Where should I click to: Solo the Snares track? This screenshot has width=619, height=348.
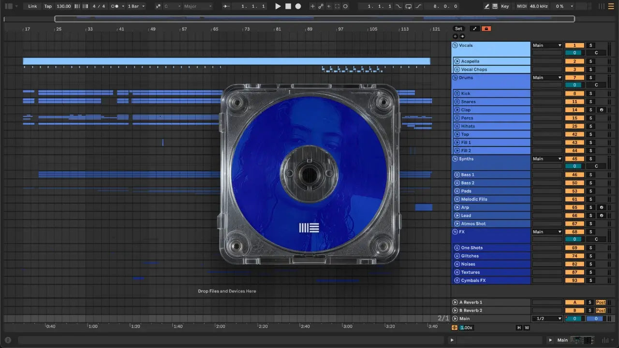click(590, 102)
